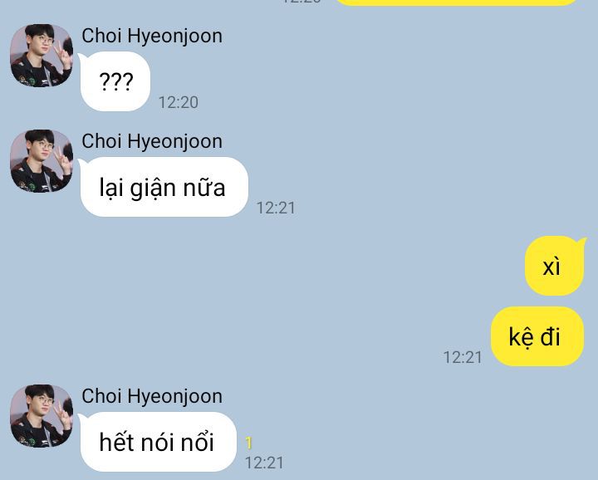Viewport: 598px width, 480px height.
Task: Select the hết nói nổi message bubble
Action: pos(158,442)
